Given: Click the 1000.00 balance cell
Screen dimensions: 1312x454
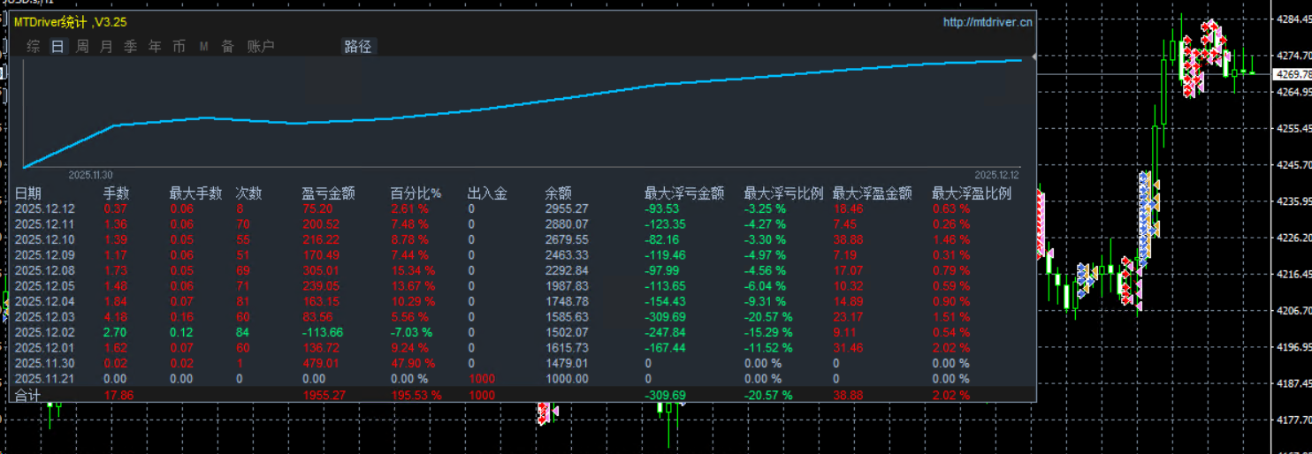Looking at the screenshot, I should (x=567, y=378).
